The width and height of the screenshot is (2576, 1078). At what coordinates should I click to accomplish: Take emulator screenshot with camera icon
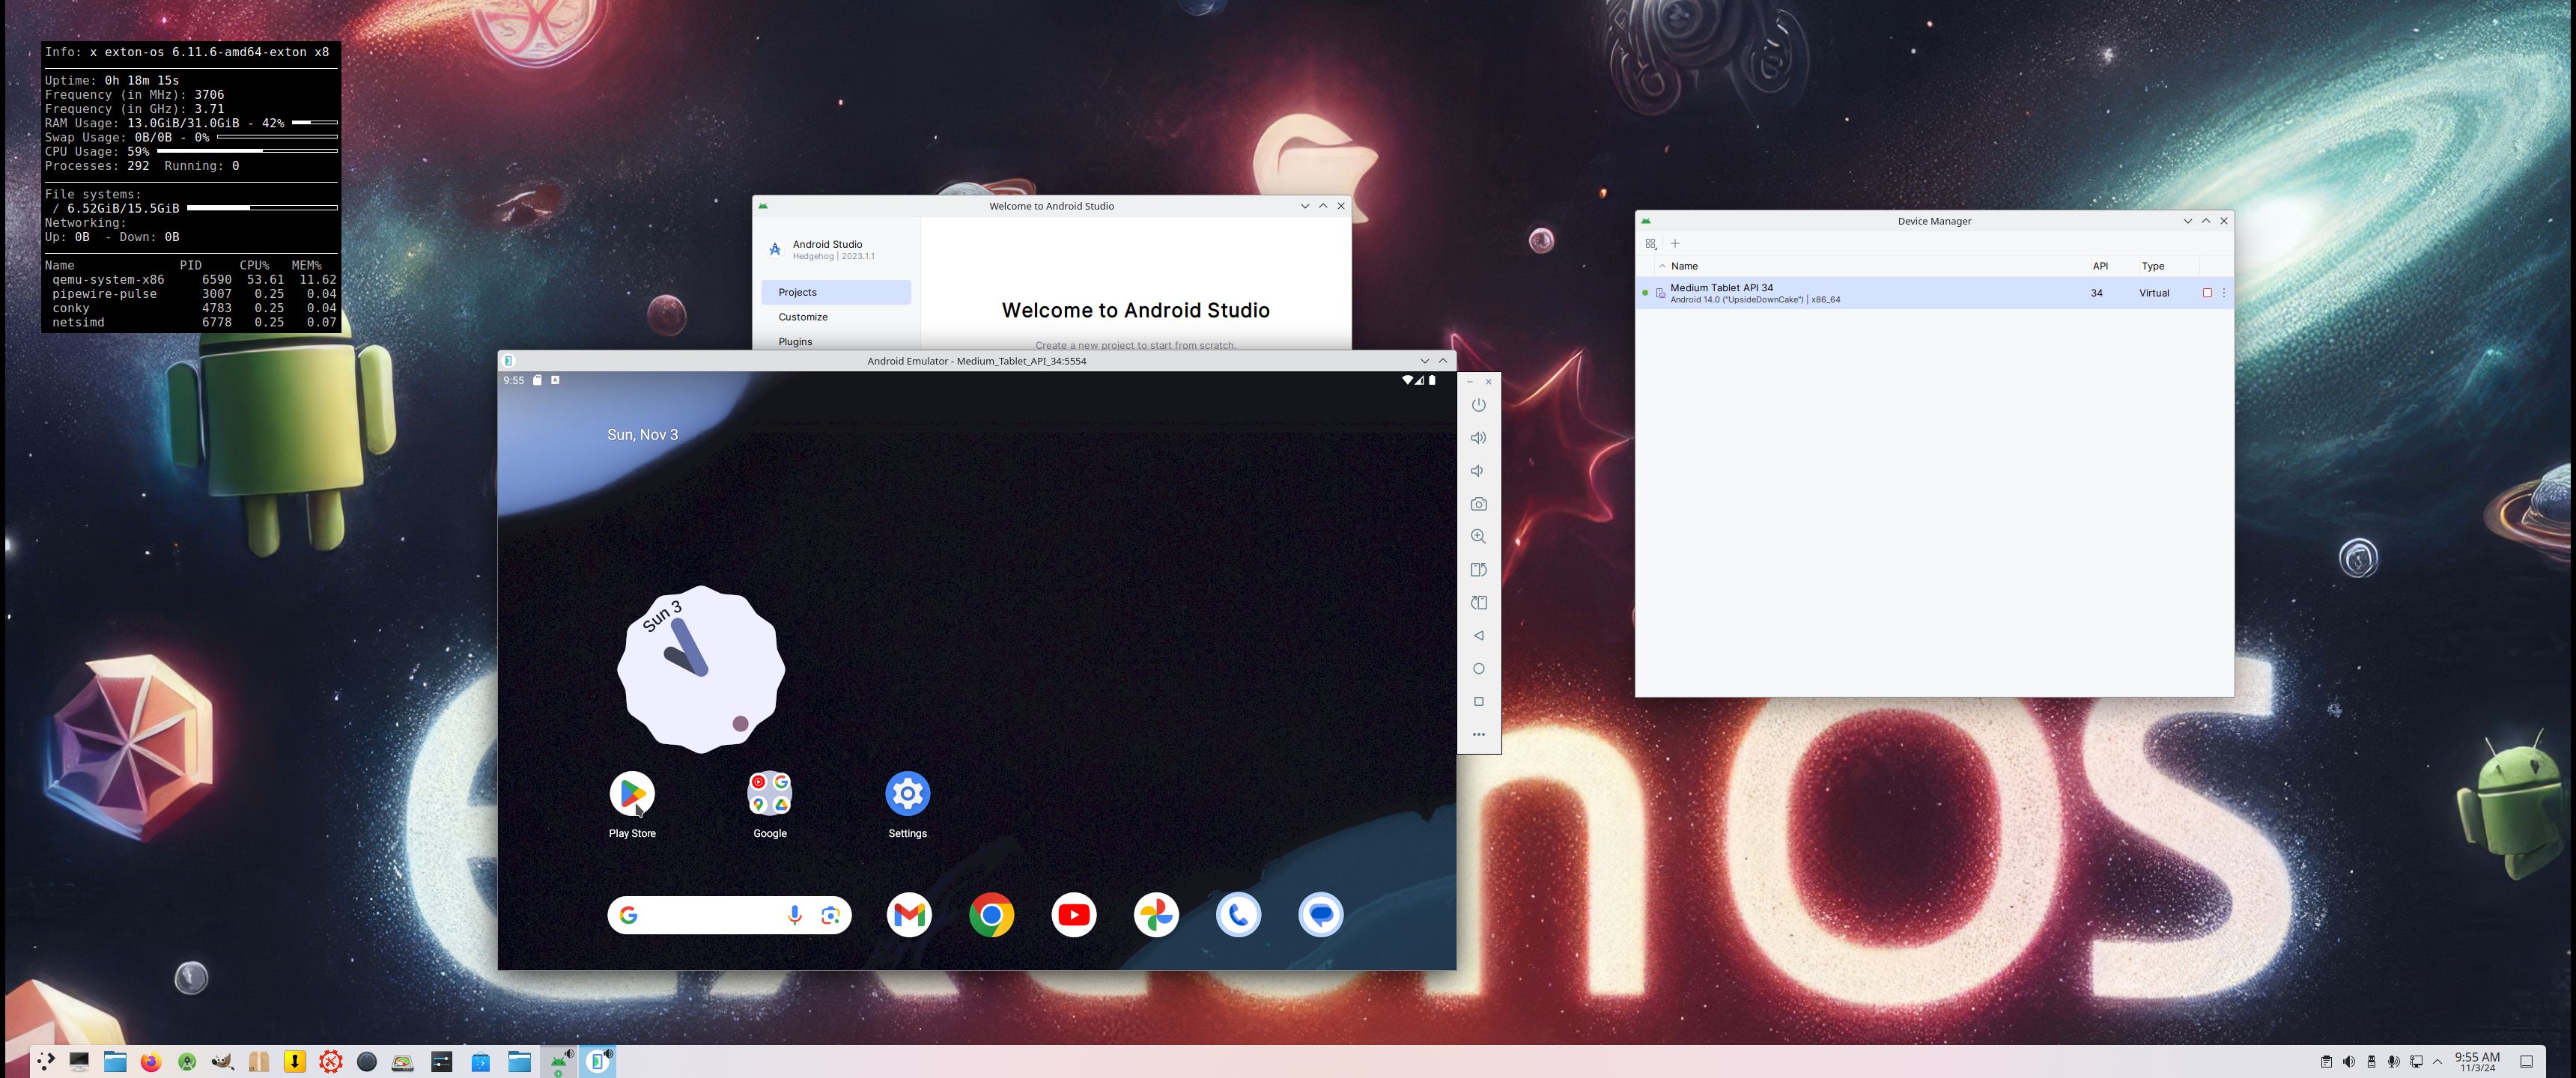(1478, 504)
